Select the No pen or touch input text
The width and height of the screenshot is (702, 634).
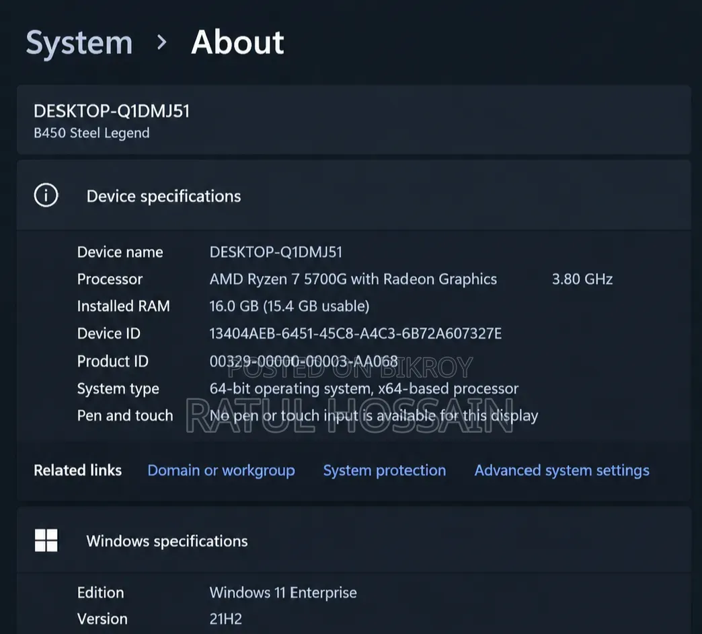tap(374, 416)
